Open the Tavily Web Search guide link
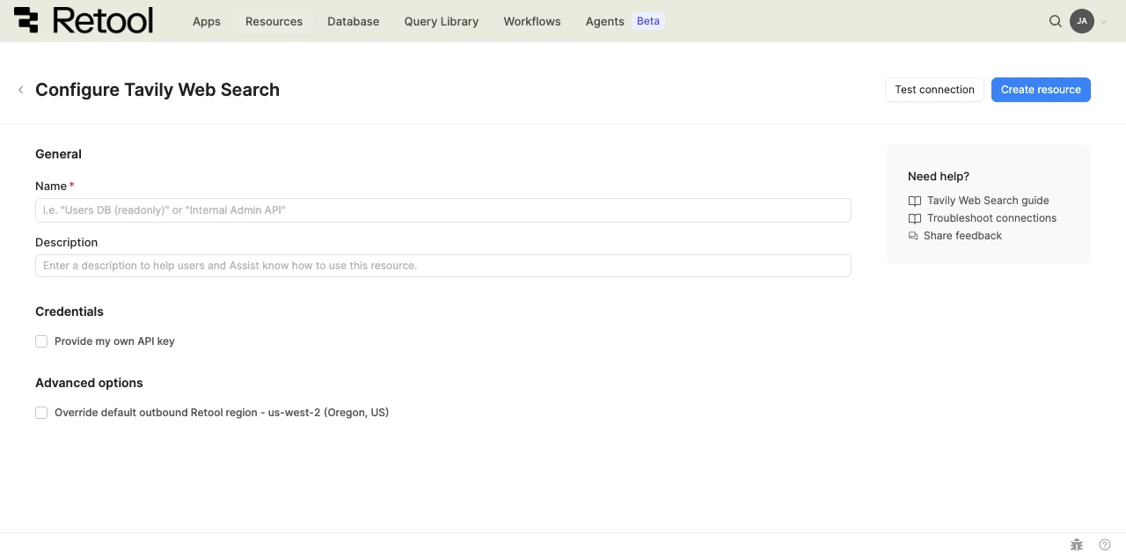Viewport: 1126px width, 557px height. [988, 201]
